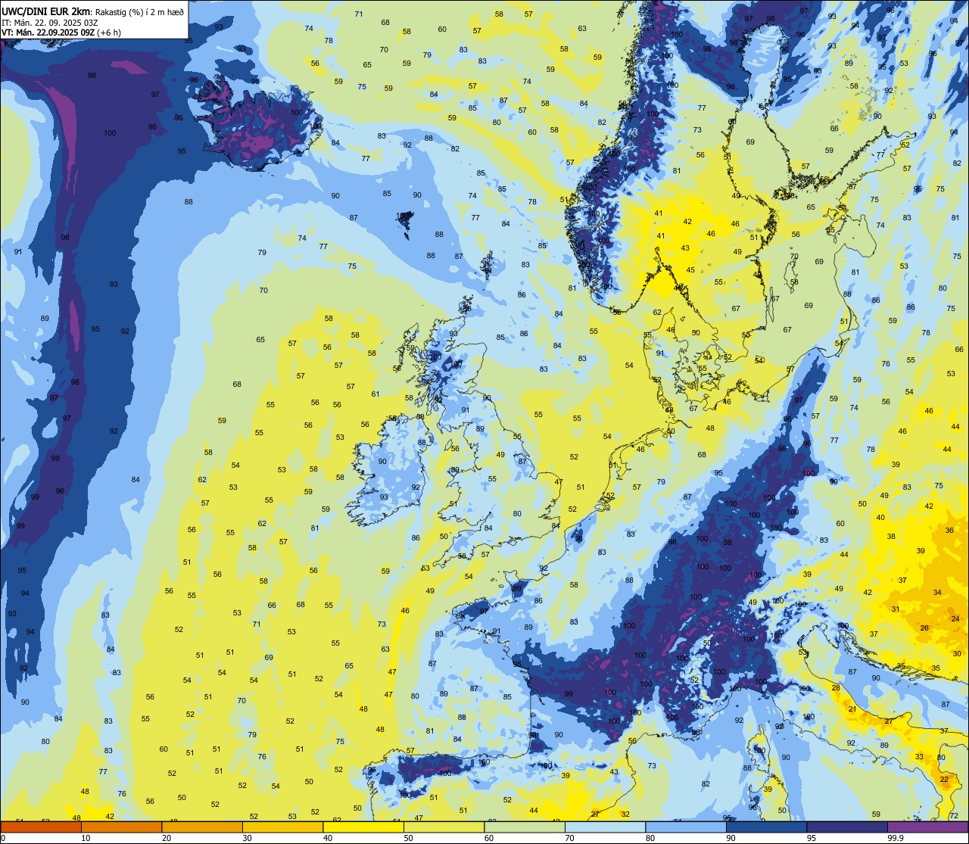This screenshot has height=844, width=969.
Task: Click the "10" legend scale label
Action: [x=86, y=838]
